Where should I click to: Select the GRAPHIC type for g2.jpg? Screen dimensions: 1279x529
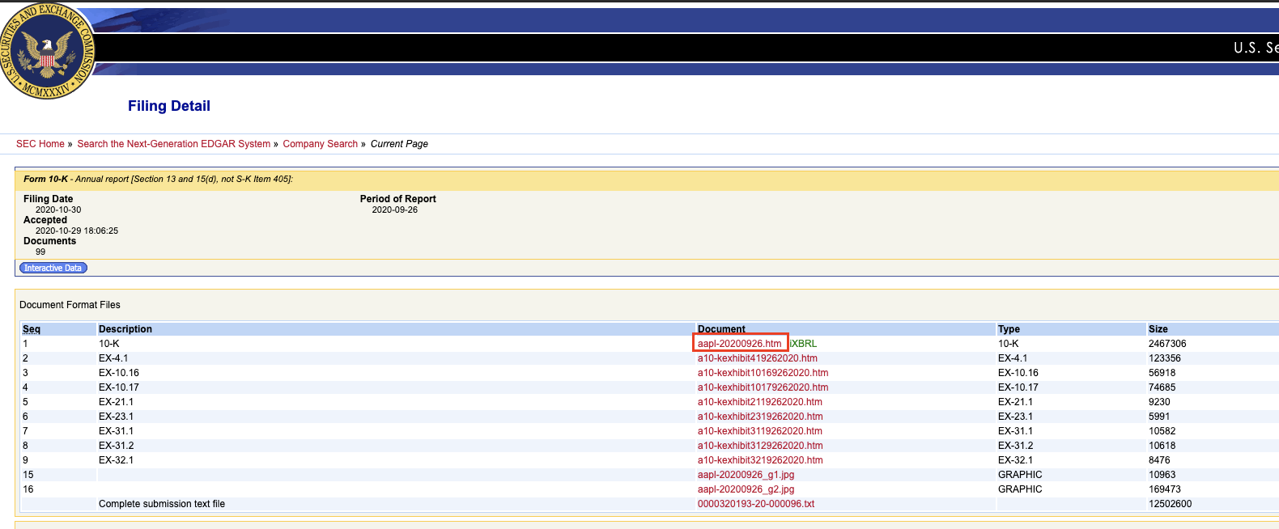(x=1020, y=489)
